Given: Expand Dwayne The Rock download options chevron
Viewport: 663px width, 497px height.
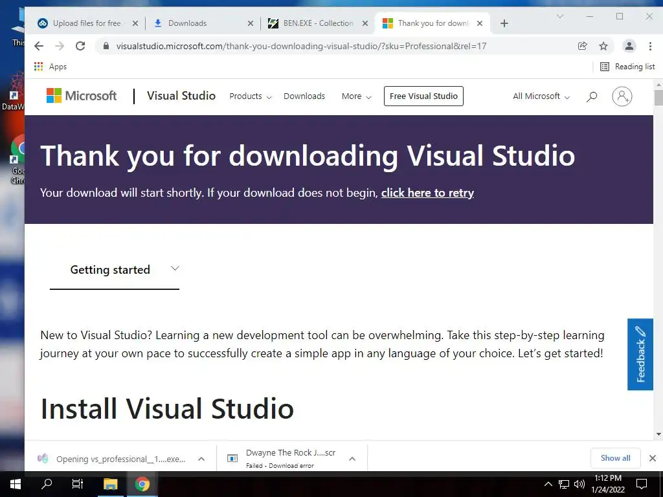Looking at the screenshot, I should click(352, 459).
